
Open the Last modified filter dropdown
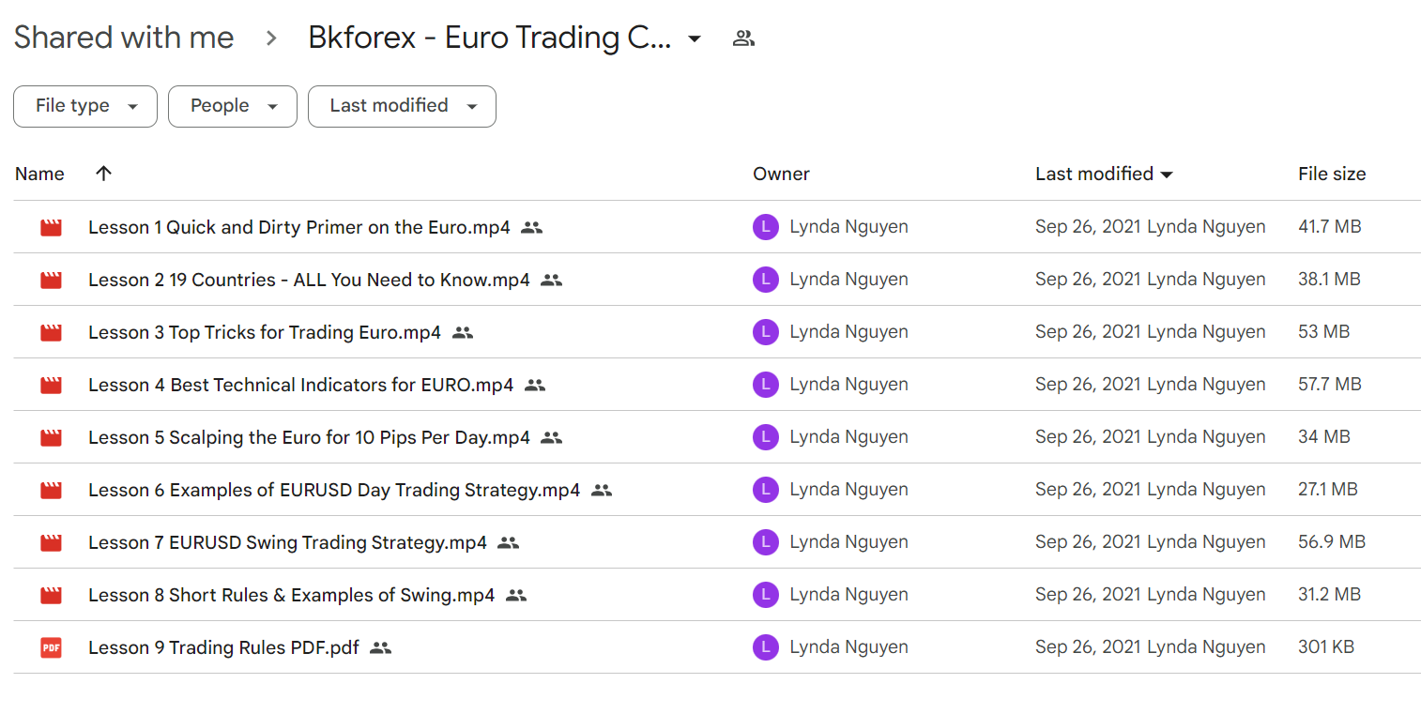tap(402, 106)
